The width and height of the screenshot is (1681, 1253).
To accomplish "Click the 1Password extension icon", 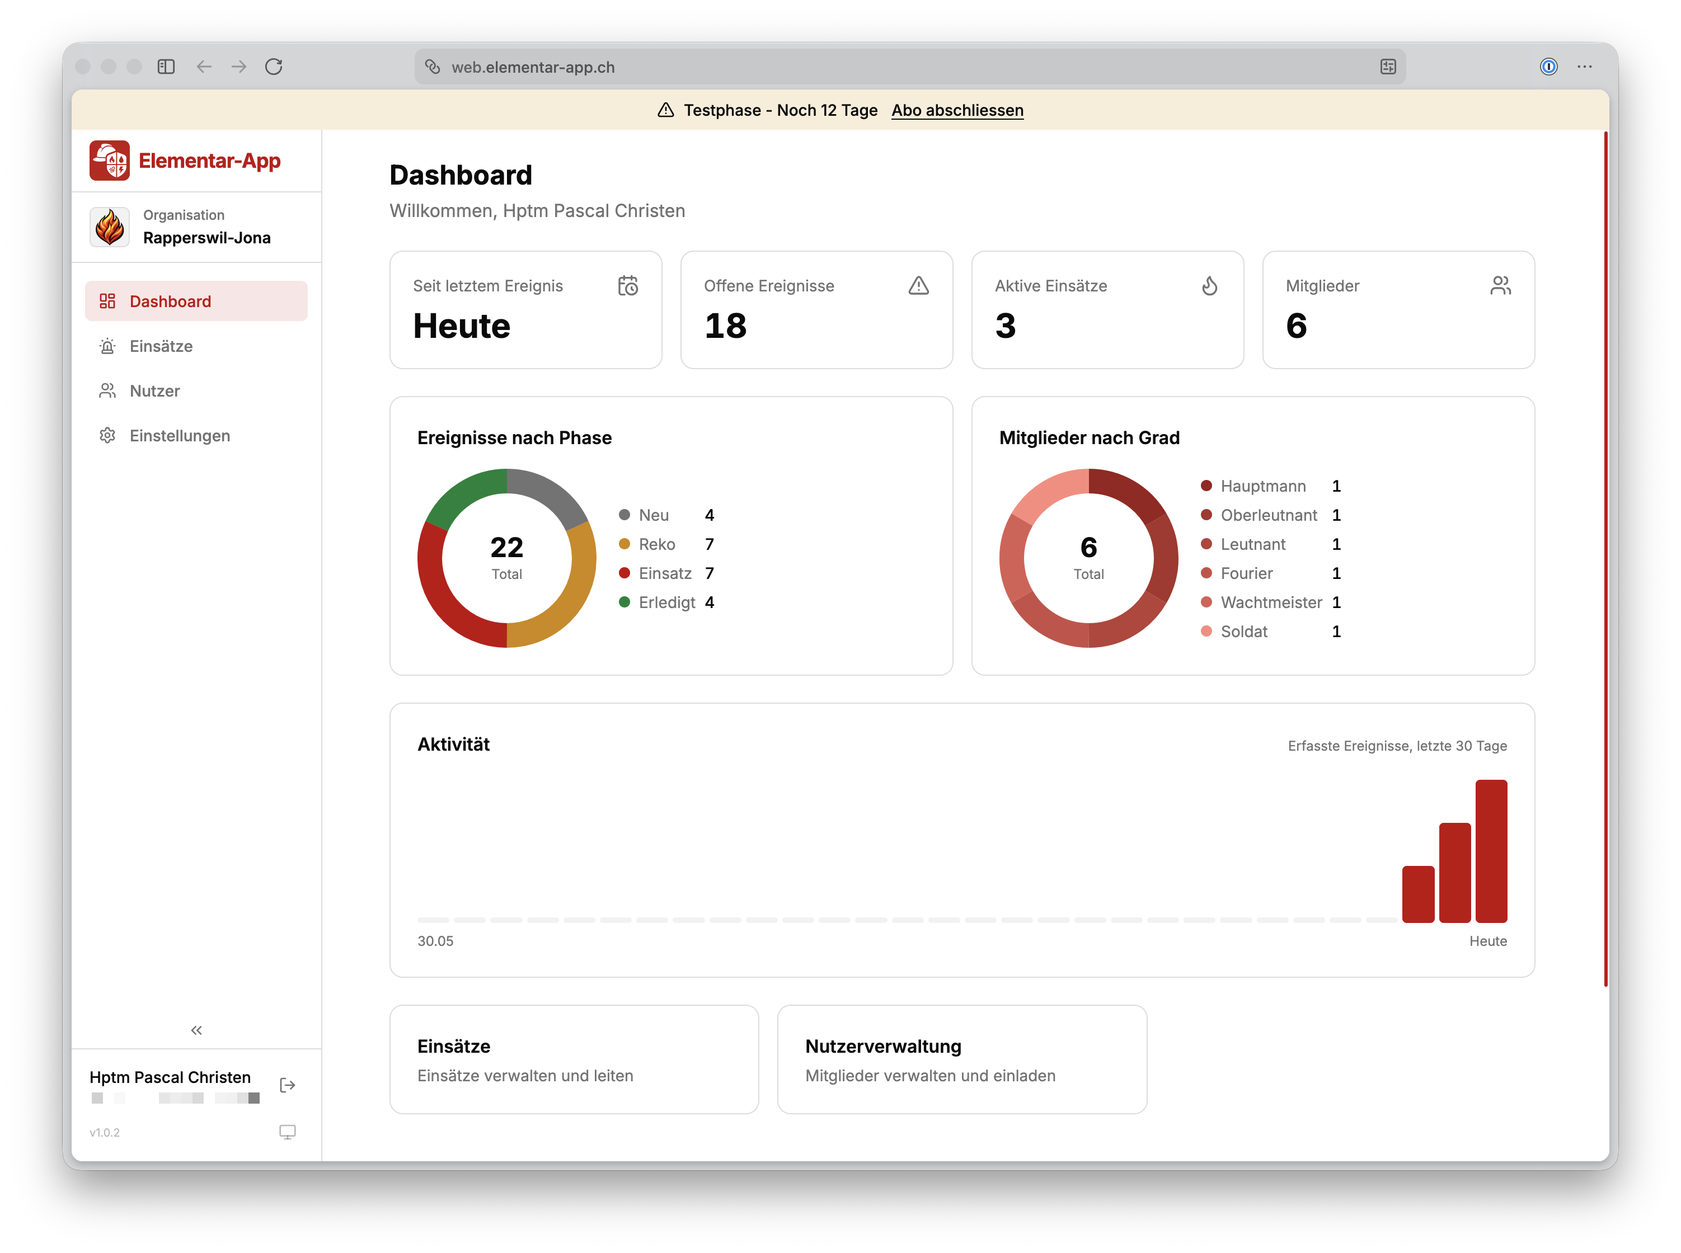I will tap(1549, 67).
